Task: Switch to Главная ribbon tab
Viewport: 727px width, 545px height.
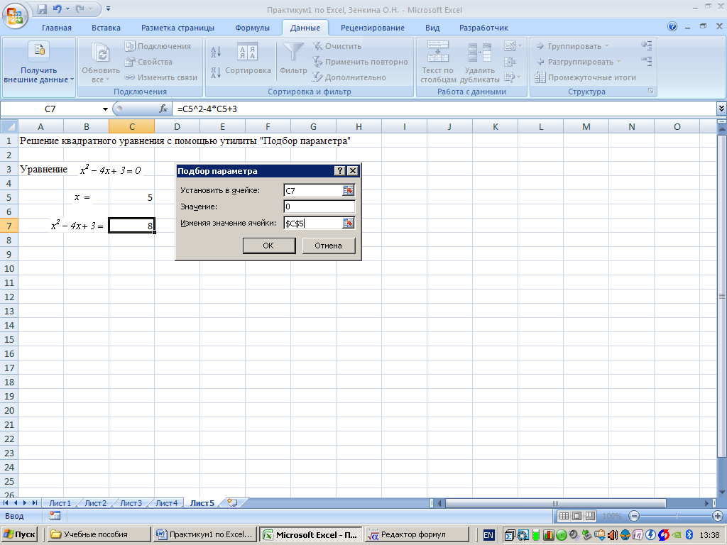Action: 57,28
